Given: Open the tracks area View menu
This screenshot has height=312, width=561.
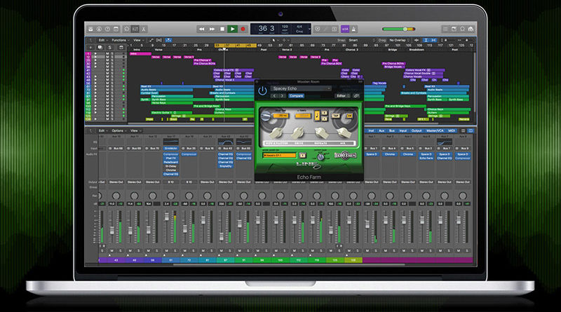Looking at the screenshot, I should [x=138, y=40].
